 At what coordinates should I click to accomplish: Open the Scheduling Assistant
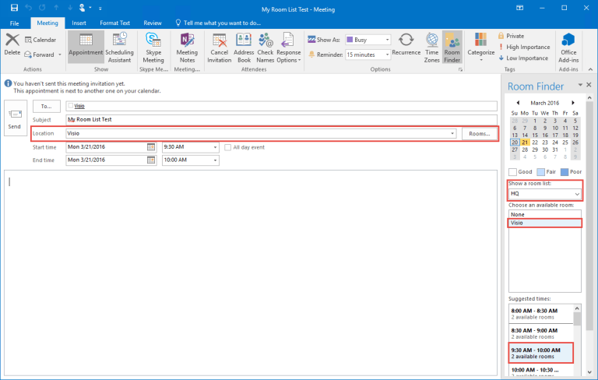[x=119, y=47]
